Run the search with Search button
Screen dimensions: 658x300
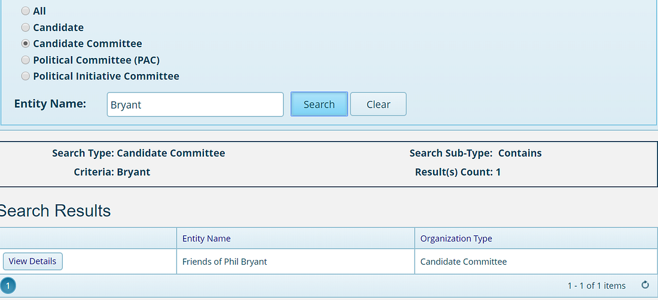click(319, 104)
